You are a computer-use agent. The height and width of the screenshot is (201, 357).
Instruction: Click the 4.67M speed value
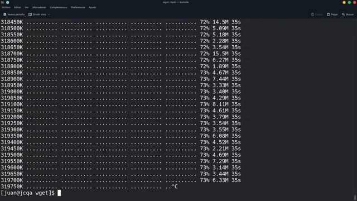click(220, 73)
